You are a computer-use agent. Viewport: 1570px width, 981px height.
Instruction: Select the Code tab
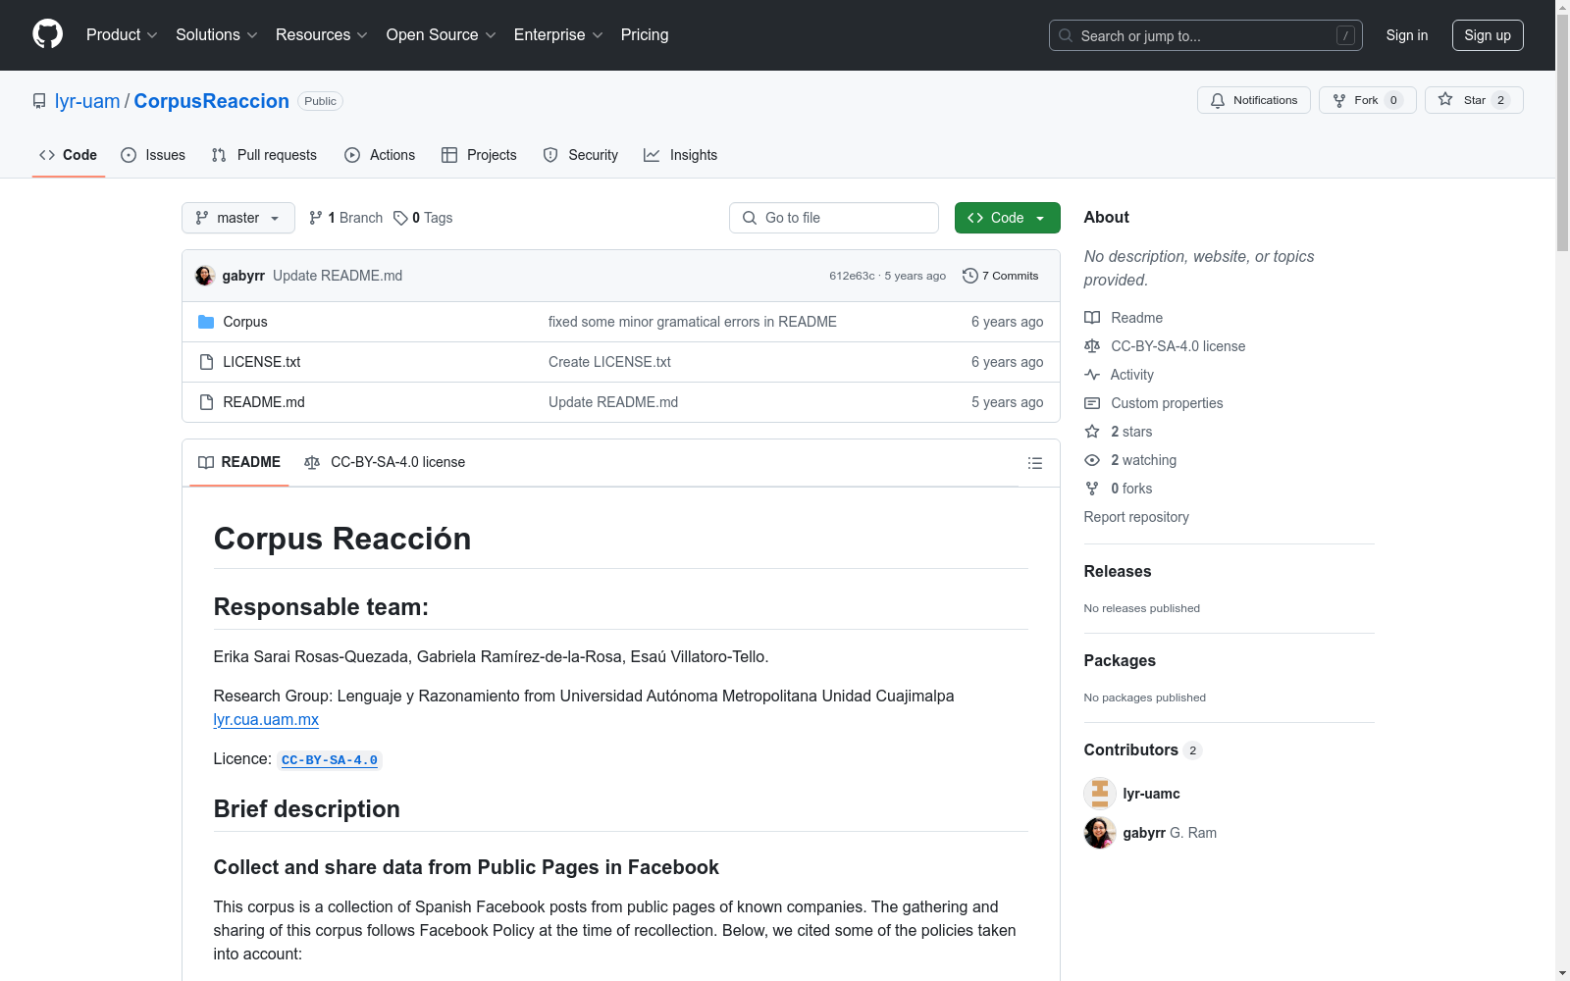pyautogui.click(x=69, y=155)
